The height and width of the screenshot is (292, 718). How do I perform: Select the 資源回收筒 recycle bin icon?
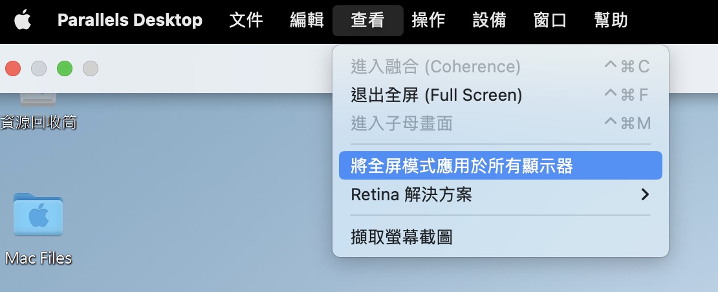[x=38, y=98]
